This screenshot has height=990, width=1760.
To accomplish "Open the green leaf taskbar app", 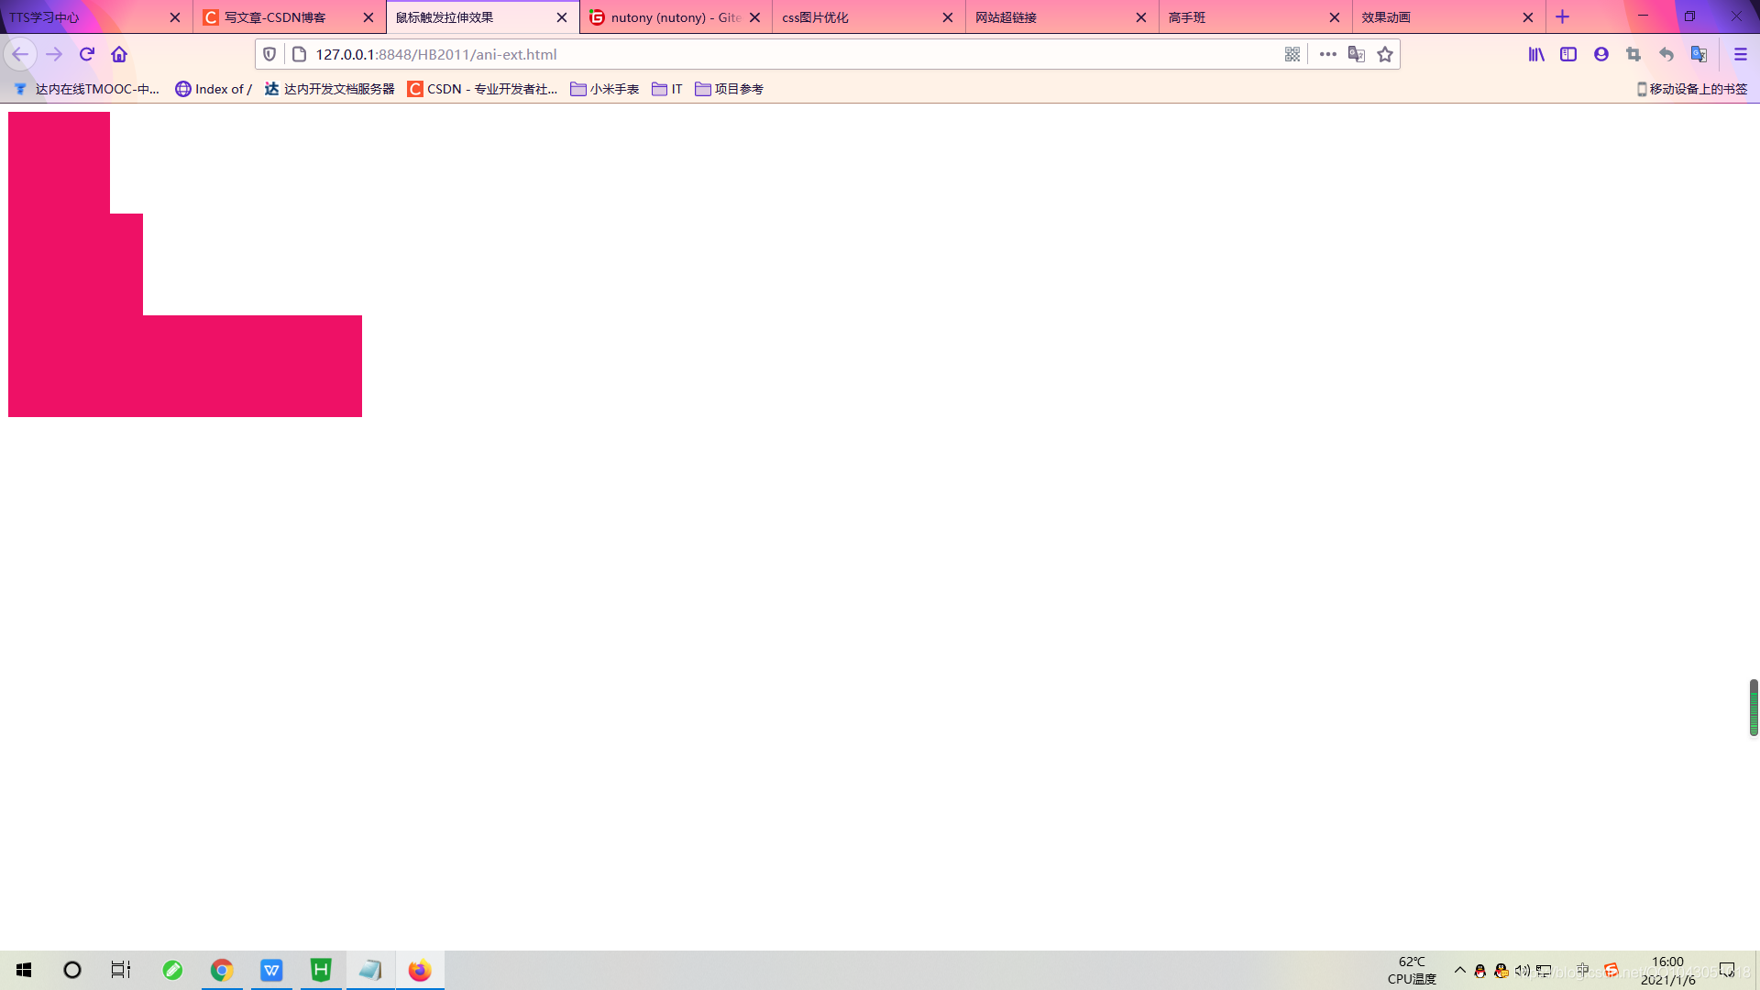I will coord(172,970).
